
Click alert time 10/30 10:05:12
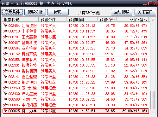[82, 26]
